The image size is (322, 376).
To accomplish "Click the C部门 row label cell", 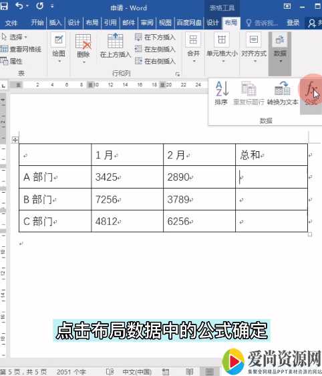I will [55, 221].
